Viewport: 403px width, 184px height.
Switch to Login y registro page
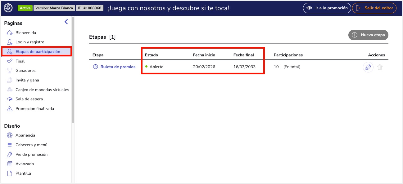point(29,42)
